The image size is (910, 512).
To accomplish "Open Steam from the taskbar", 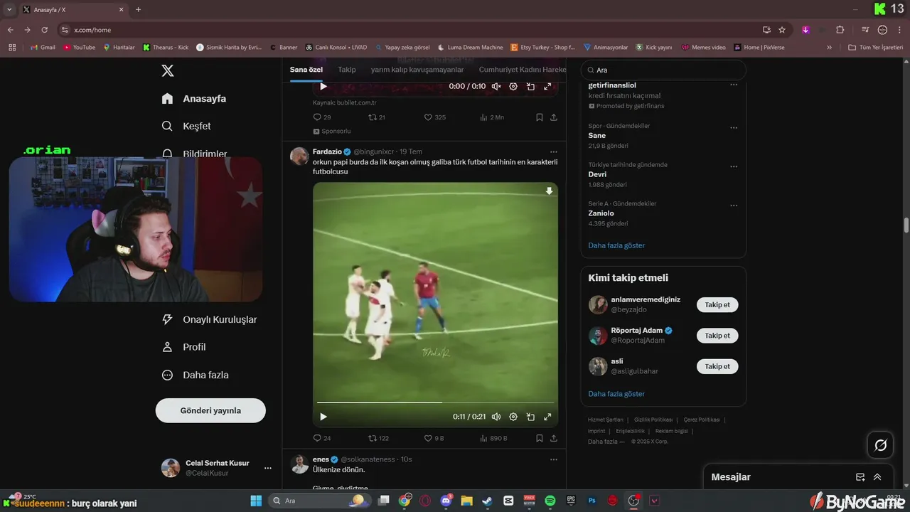I will click(x=488, y=501).
